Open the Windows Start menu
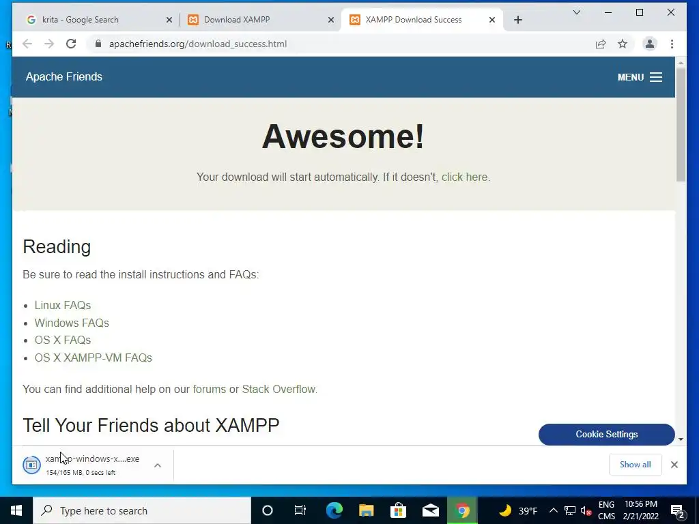 pyautogui.click(x=16, y=510)
